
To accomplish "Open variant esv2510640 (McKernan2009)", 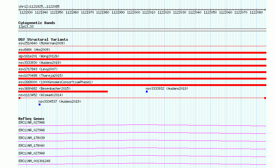I will (x=42, y=43).
